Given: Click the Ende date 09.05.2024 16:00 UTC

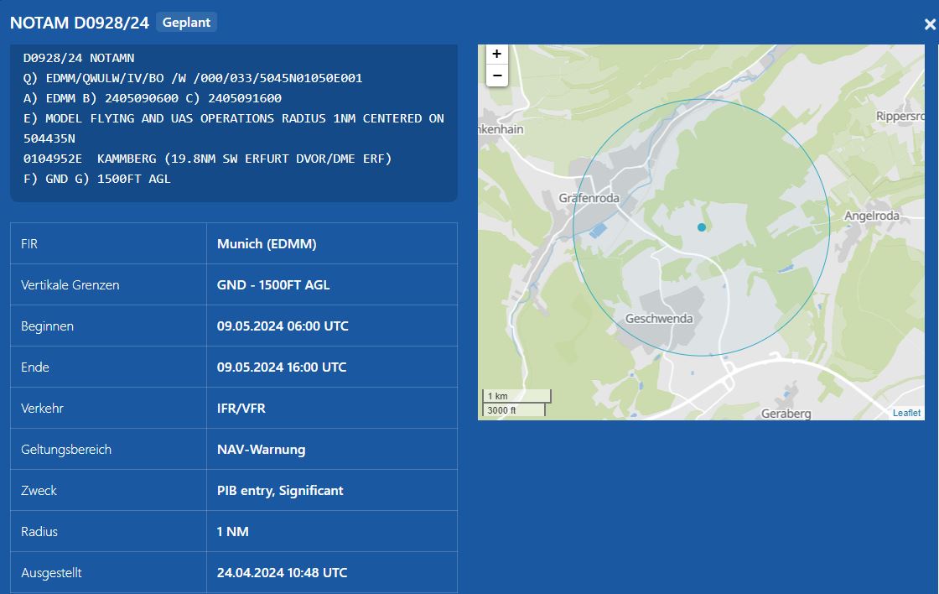Looking at the screenshot, I should [282, 367].
